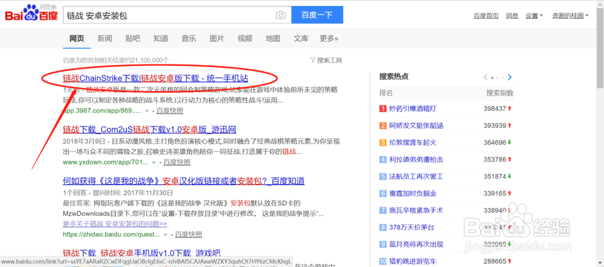604x267 pixels.
Task: Open the 设置 dropdown menu
Action: [x=535, y=16]
